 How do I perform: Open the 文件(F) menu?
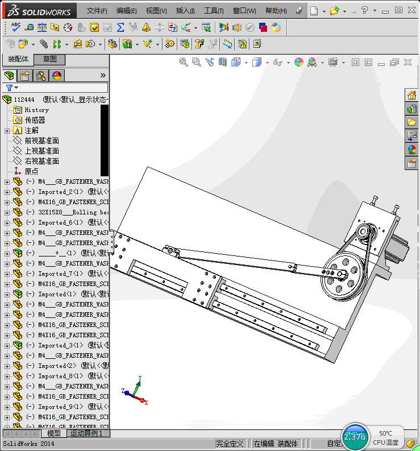[x=97, y=11]
